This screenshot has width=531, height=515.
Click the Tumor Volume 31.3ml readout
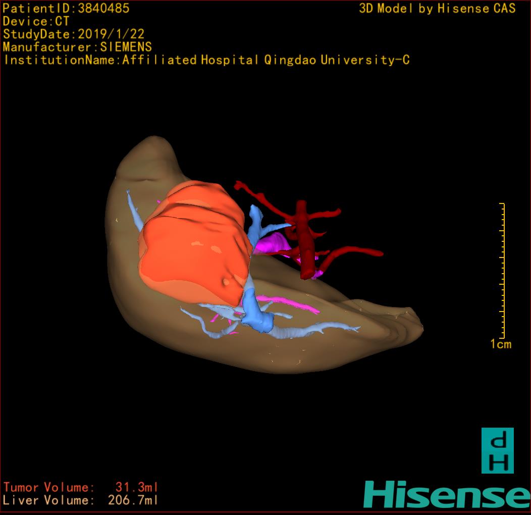(81, 488)
